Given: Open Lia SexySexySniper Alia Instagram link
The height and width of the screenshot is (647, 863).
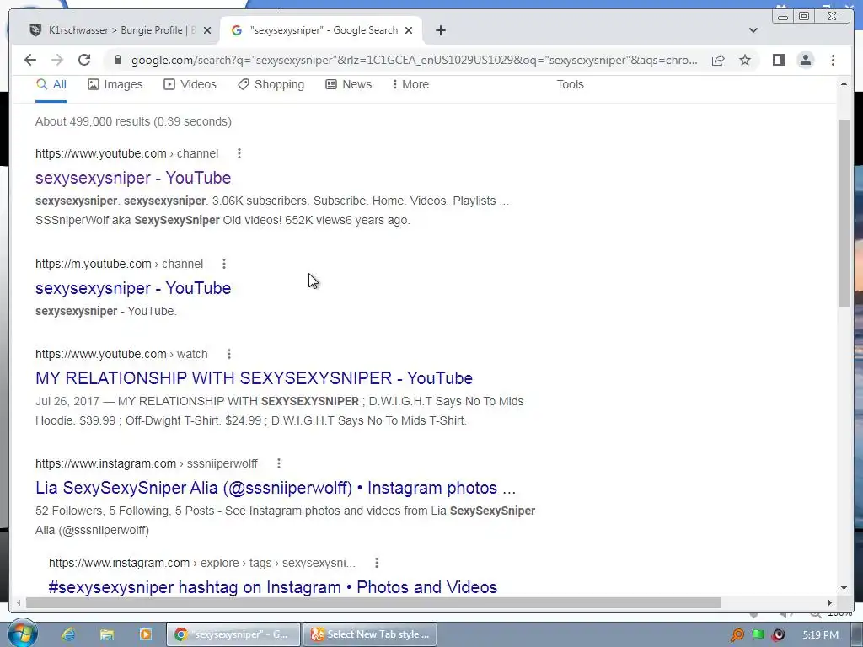Looking at the screenshot, I should (x=276, y=488).
